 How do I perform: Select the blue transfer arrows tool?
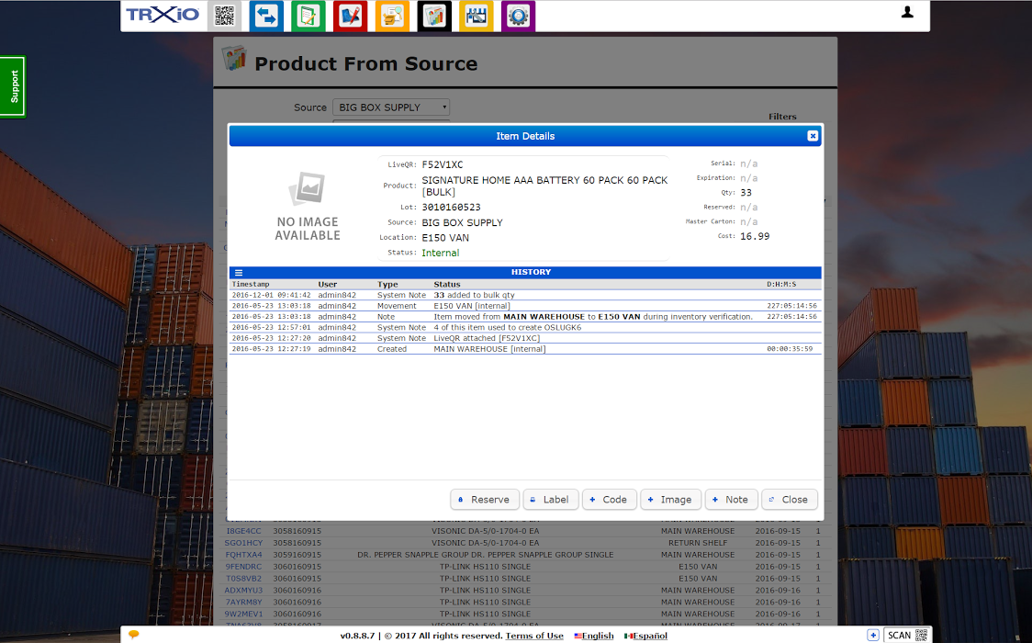pos(266,16)
